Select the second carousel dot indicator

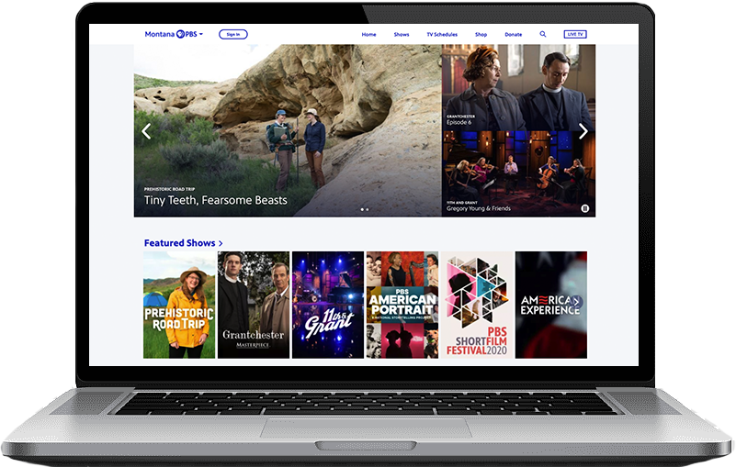coord(367,209)
